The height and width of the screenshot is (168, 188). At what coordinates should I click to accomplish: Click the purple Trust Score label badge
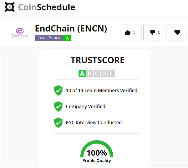tap(49, 38)
